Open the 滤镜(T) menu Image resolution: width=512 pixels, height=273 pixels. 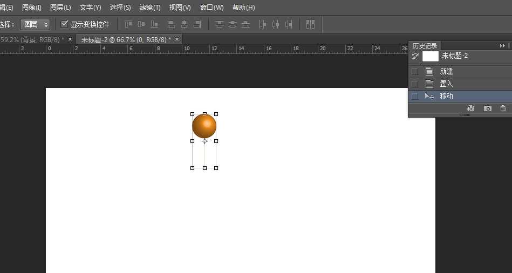click(149, 8)
